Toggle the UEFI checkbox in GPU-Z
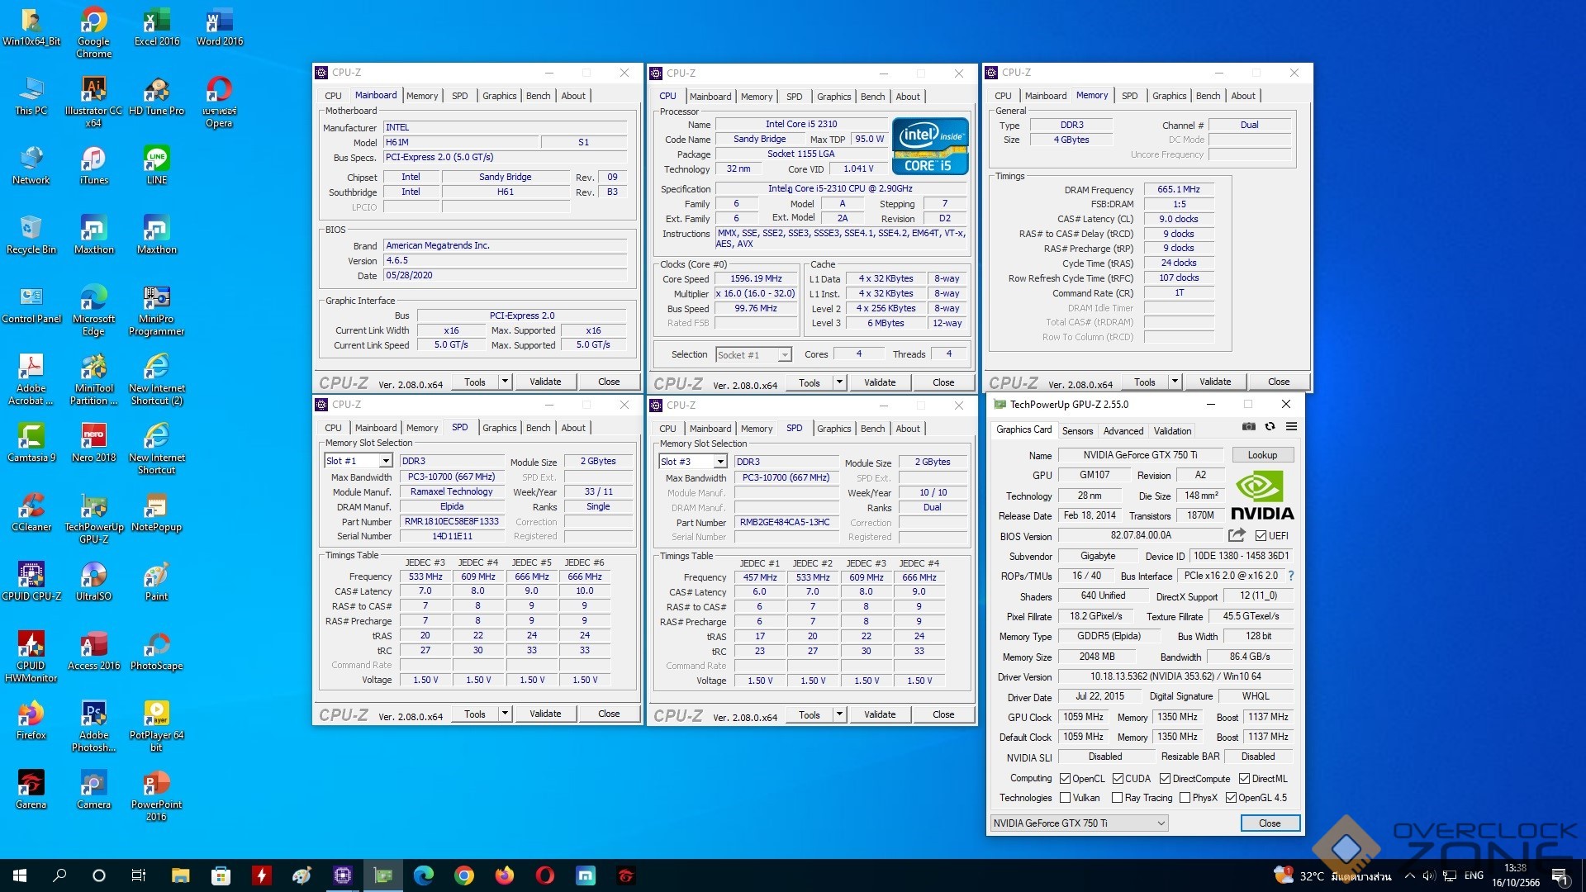This screenshot has height=892, width=1586. click(1261, 535)
